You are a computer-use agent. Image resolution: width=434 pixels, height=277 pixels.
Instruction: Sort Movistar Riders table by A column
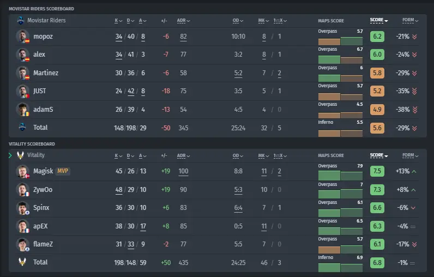142,21
